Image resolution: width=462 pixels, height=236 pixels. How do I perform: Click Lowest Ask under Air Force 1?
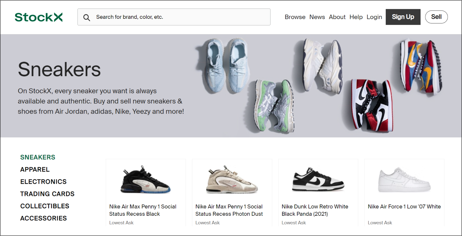point(380,223)
